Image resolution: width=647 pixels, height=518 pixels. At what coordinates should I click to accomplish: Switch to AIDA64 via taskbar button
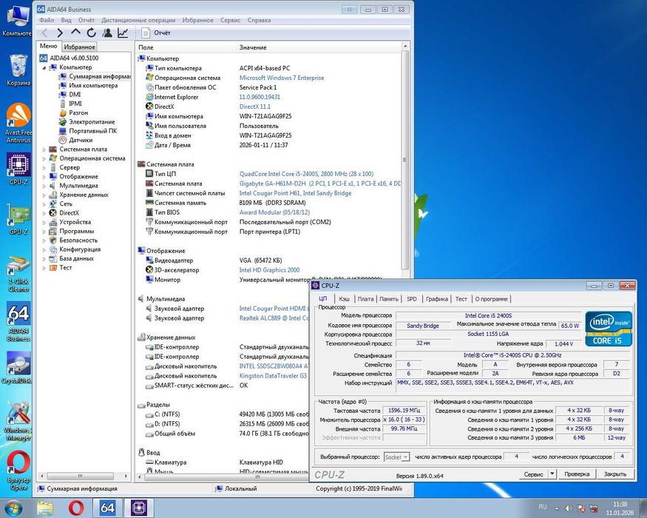(x=107, y=508)
